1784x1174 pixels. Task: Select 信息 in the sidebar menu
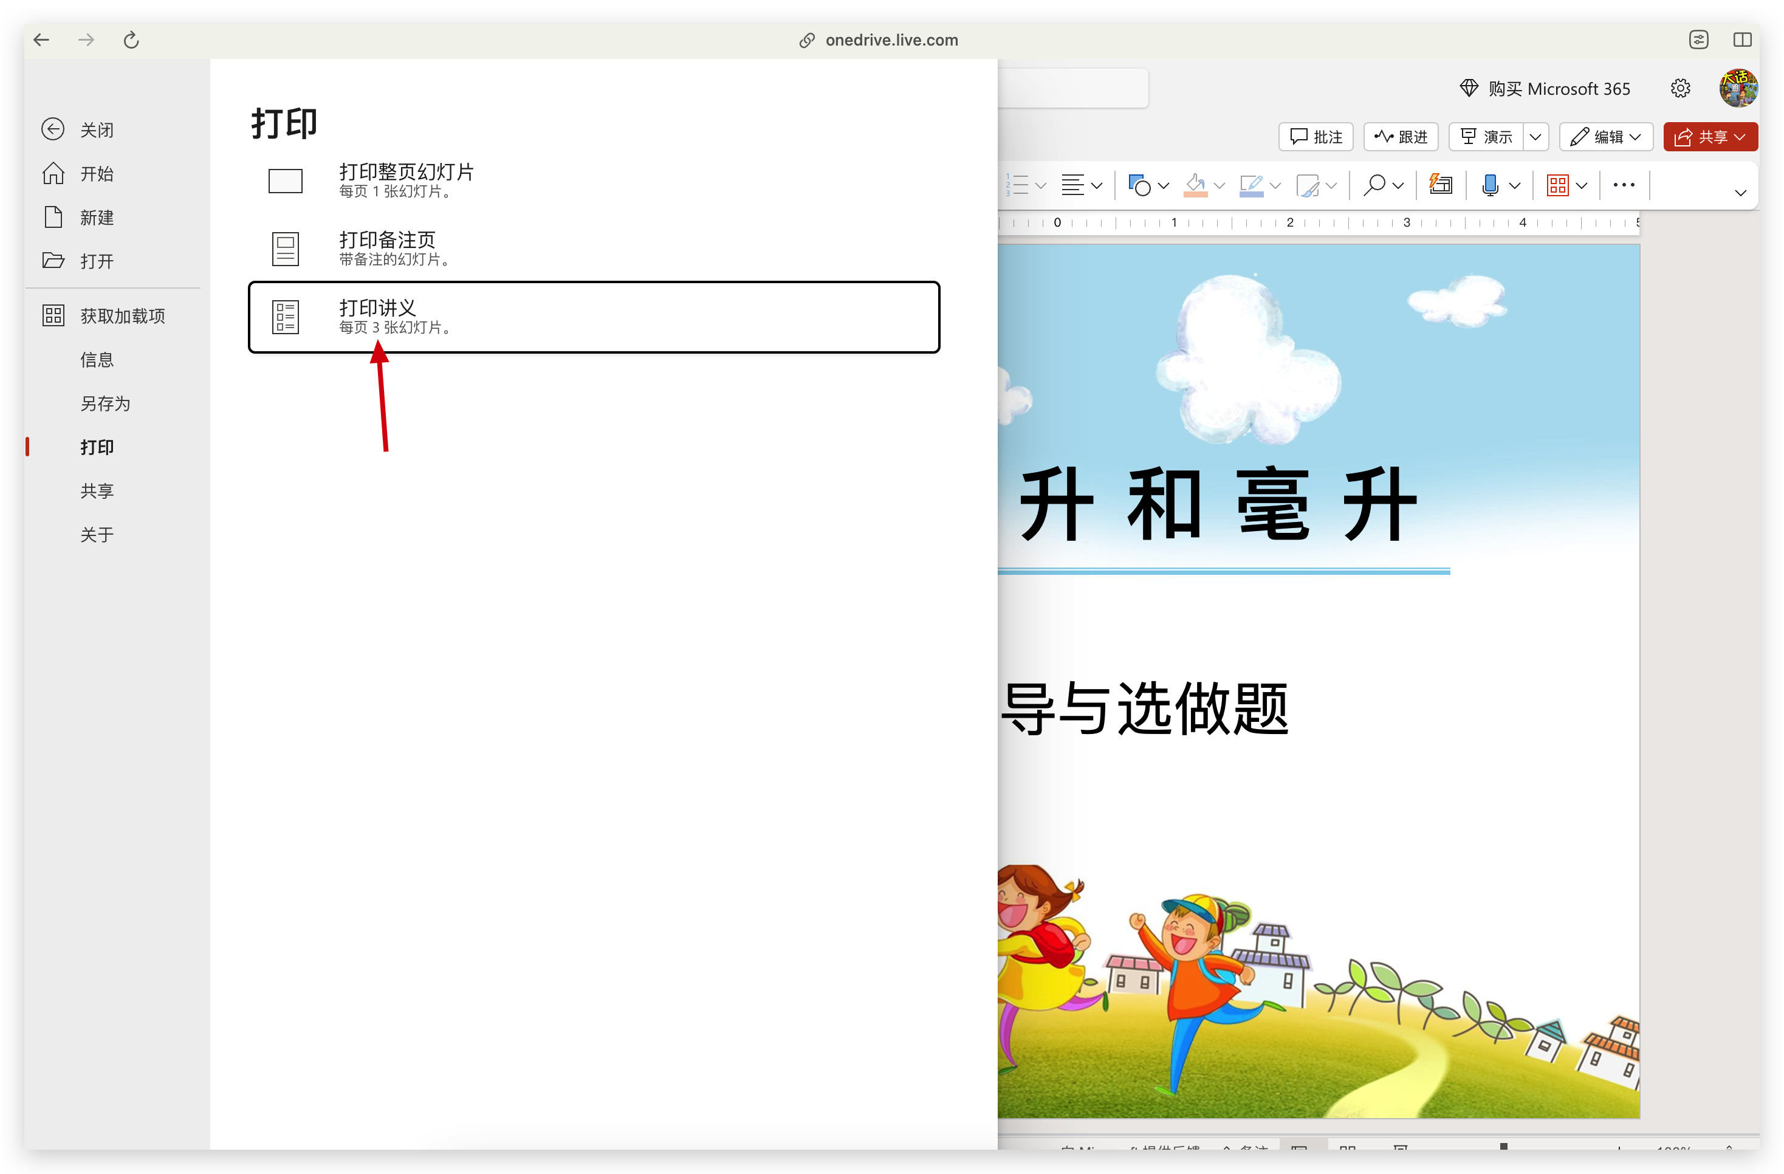click(x=97, y=360)
